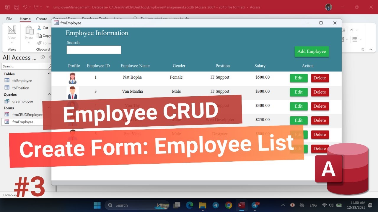
Task: Open Google Chrome from taskbar
Action: (228, 205)
